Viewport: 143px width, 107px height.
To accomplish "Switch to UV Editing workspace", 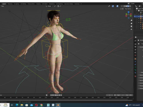I will tap(23, 4).
